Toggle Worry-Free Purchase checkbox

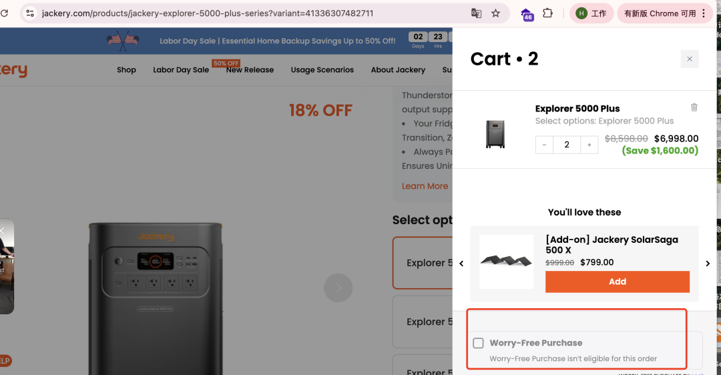(478, 343)
